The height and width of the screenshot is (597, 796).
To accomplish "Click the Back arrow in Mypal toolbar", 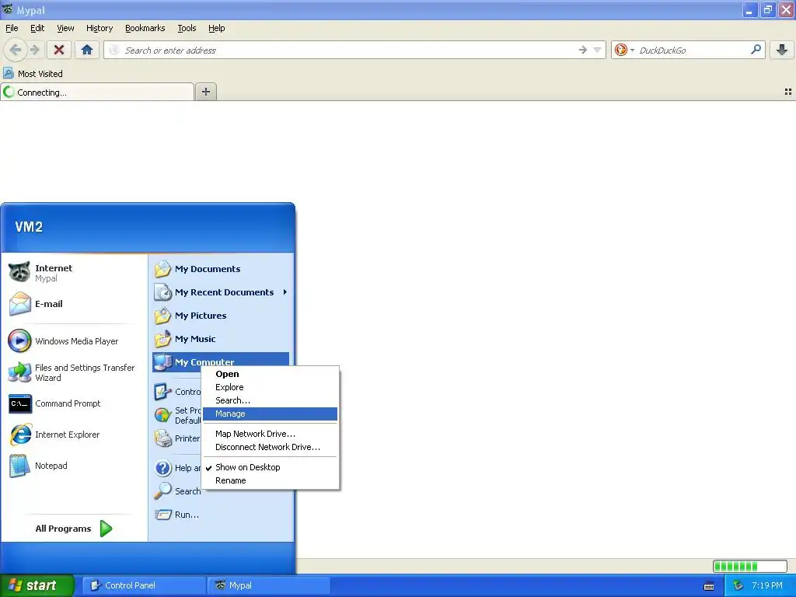I will (x=16, y=50).
